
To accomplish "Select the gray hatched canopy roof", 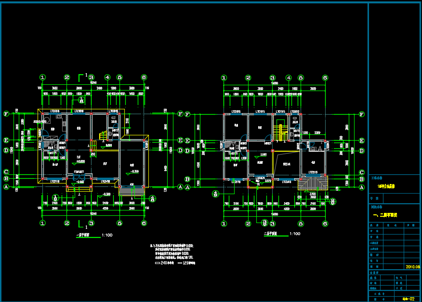I will [313, 183].
